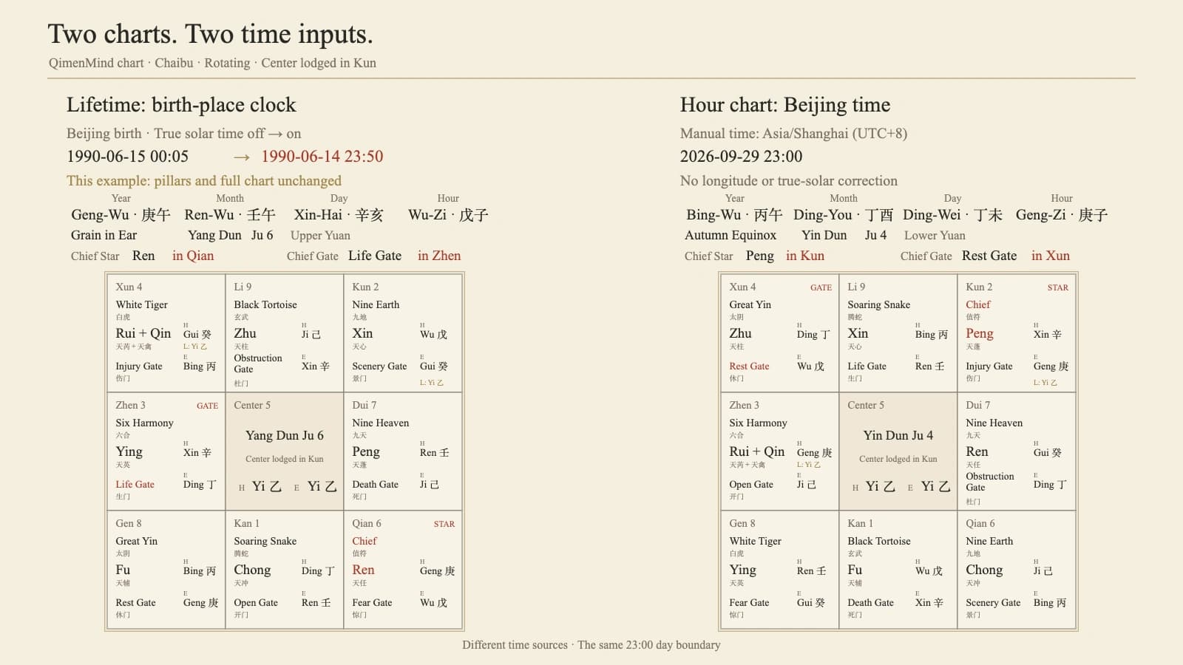The image size is (1183, 665).
Task: Click the footer "Different time sources · The same 23:00 day boundary"
Action: click(591, 645)
